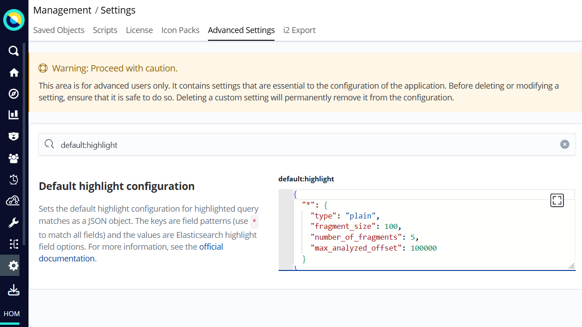Click the red asterisk code badge in description
The width and height of the screenshot is (582, 327).
(255, 221)
